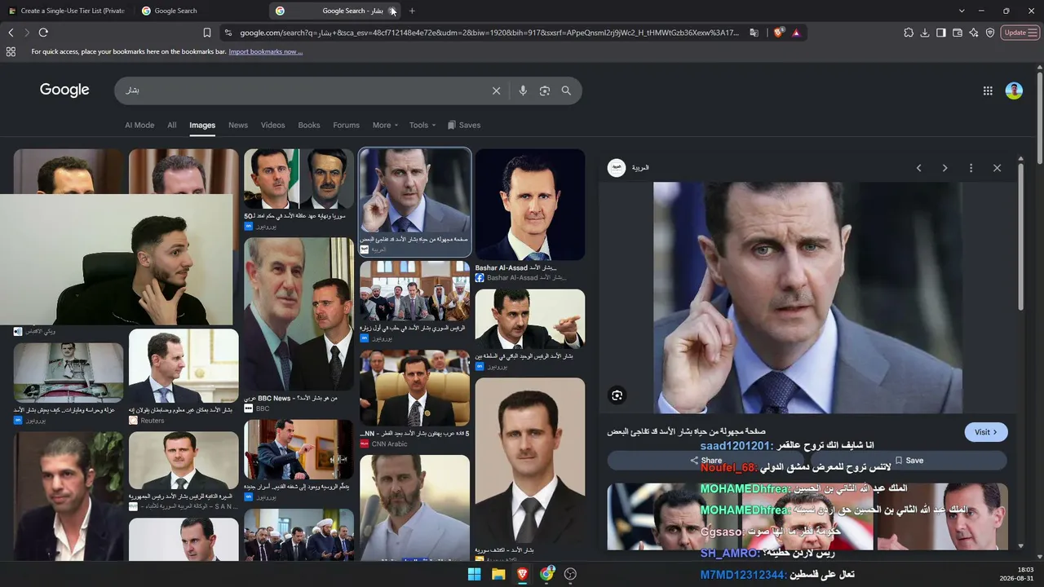Open the Brave Wallet icon
Screen dimensions: 1044x587
click(958, 33)
